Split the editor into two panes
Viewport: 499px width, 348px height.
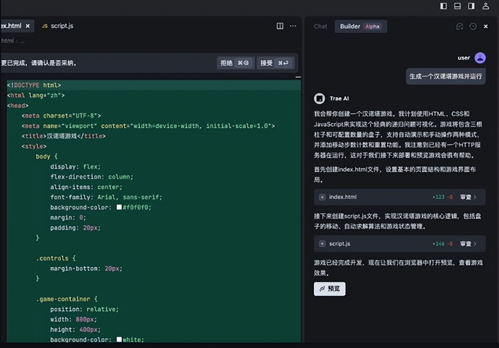point(279,26)
